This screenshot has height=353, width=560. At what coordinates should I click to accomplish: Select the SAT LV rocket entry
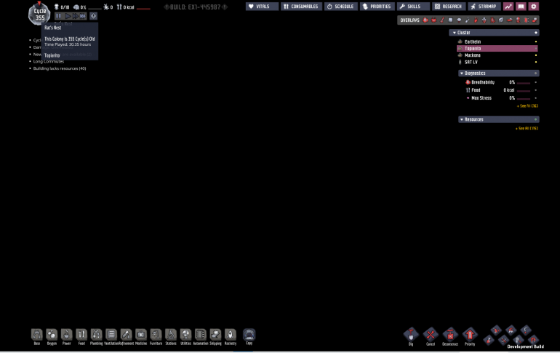click(497, 62)
